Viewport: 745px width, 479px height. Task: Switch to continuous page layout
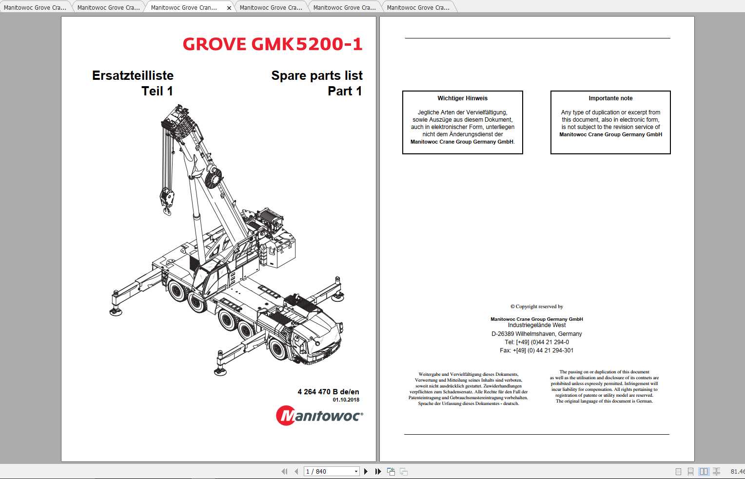[690, 471]
